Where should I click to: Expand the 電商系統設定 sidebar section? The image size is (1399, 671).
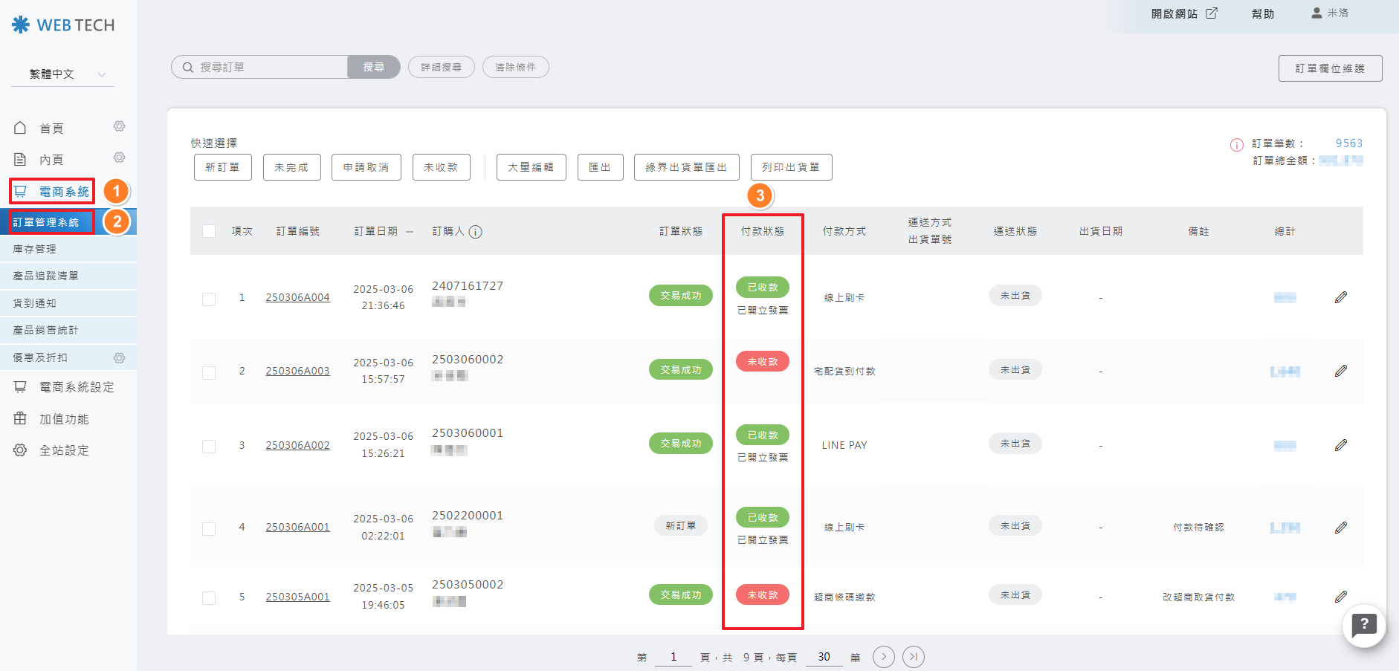pyautogui.click(x=76, y=387)
